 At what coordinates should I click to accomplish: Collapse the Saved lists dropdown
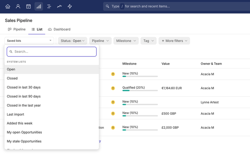tap(29, 41)
